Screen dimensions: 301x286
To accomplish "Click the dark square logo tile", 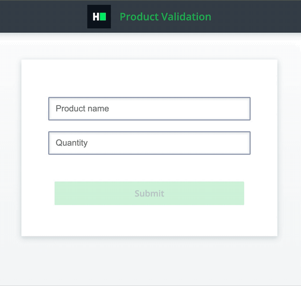I will click(99, 17).
